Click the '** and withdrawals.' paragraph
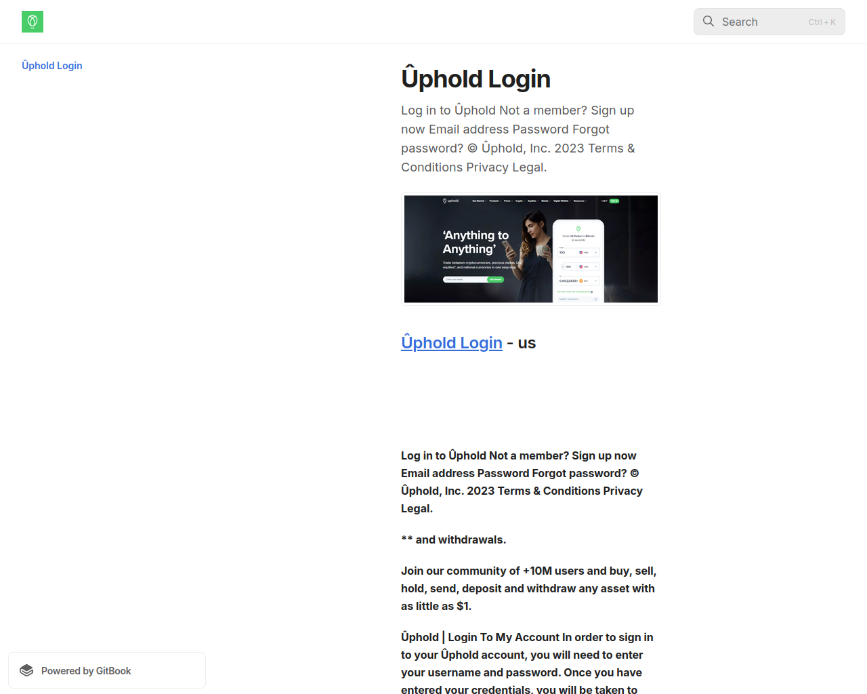The width and height of the screenshot is (867, 694). tap(454, 539)
